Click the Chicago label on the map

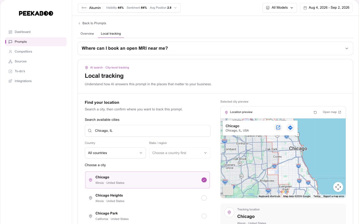(x=298, y=149)
